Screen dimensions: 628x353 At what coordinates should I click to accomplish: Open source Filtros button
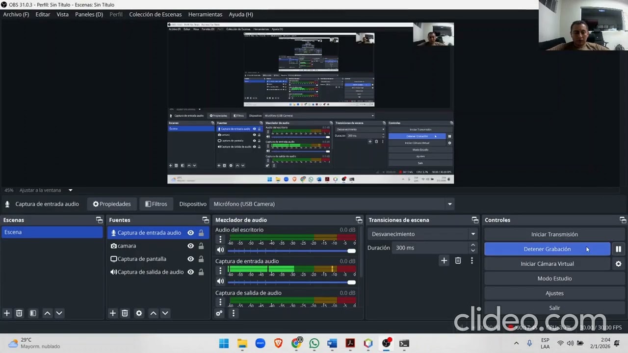156,204
